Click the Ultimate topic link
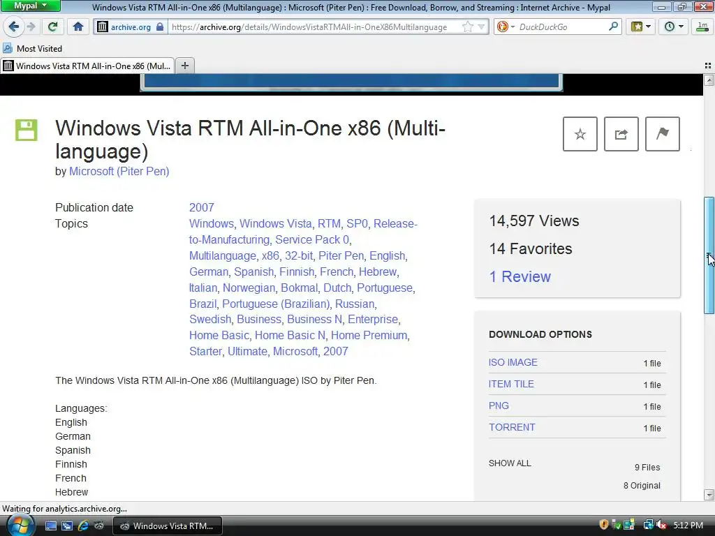715x536 pixels. pos(248,352)
